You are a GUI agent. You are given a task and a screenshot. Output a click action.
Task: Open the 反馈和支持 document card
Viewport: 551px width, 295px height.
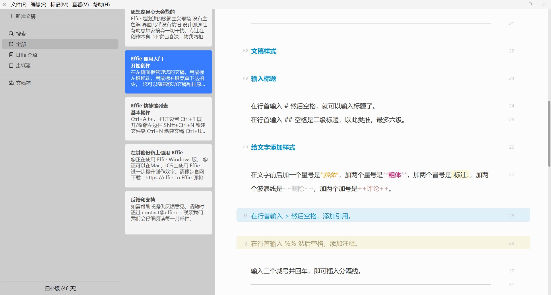coord(168,213)
